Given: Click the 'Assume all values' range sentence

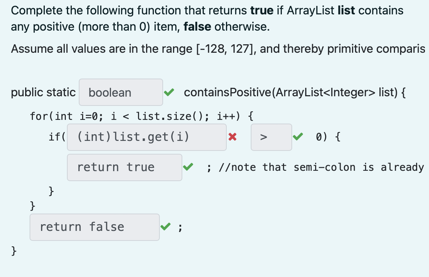Looking at the screenshot, I should tap(218, 49).
